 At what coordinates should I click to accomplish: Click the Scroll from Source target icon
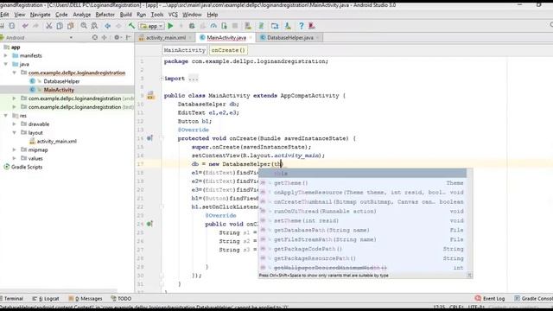coord(94,37)
